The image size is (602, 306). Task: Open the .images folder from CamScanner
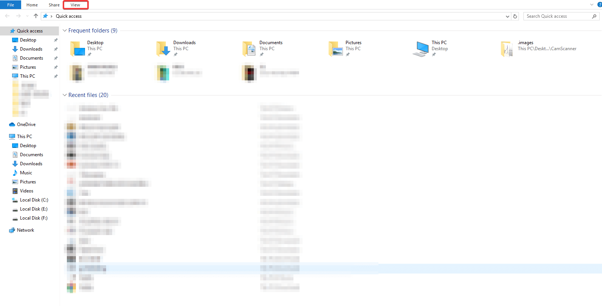click(507, 49)
